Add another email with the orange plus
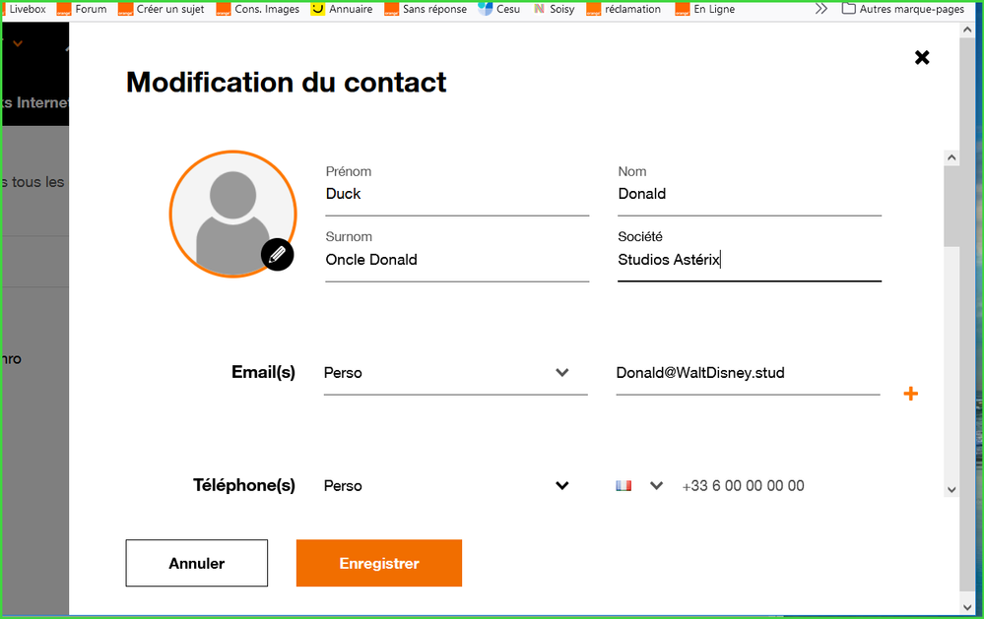 click(910, 394)
